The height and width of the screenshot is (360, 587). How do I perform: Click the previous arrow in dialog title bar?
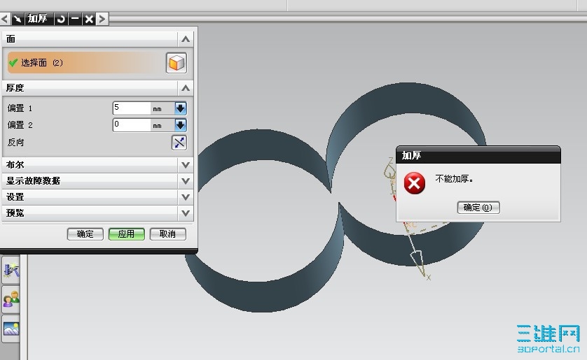5,19
